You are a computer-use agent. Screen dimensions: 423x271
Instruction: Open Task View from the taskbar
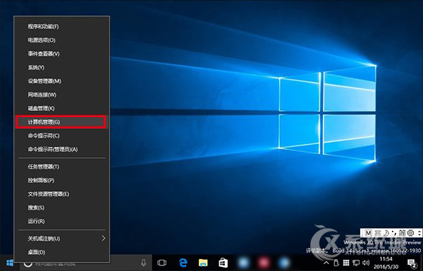click(x=162, y=263)
